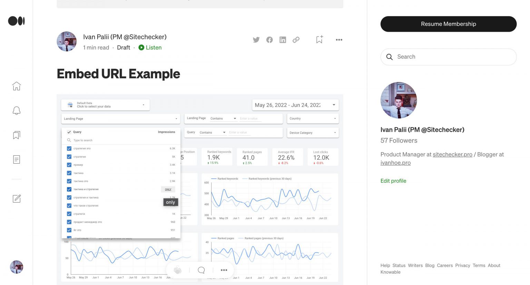Open the article's three-dot options menu
Image resolution: width=530 pixels, height=285 pixels.
[339, 40]
